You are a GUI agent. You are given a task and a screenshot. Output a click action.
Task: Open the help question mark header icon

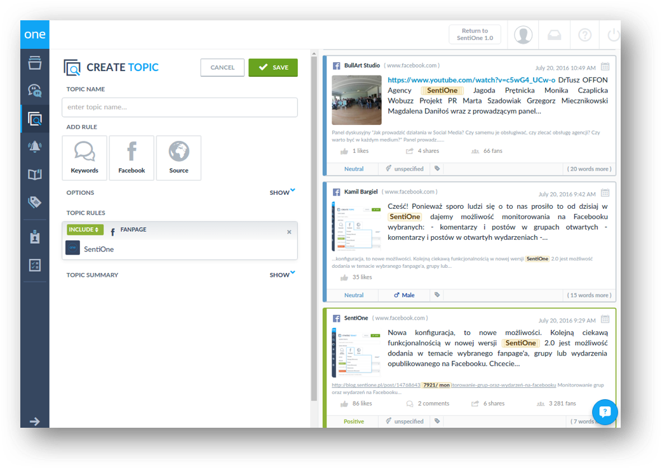(584, 35)
